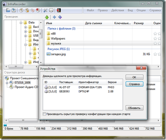The width and height of the screenshot is (166, 140).
Task: Close the Устройства dialog
Action: tap(141, 68)
